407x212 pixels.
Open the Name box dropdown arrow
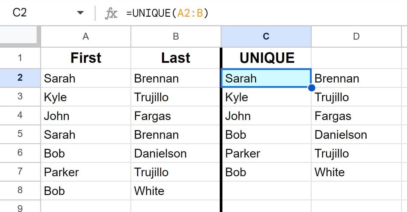click(x=80, y=13)
